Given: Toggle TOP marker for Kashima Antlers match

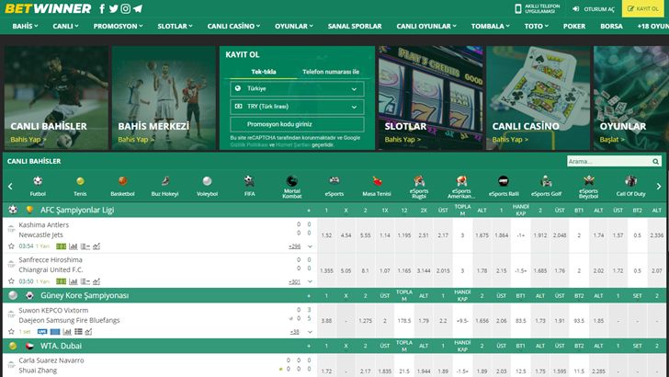Looking at the screenshot, I should (x=11, y=228).
